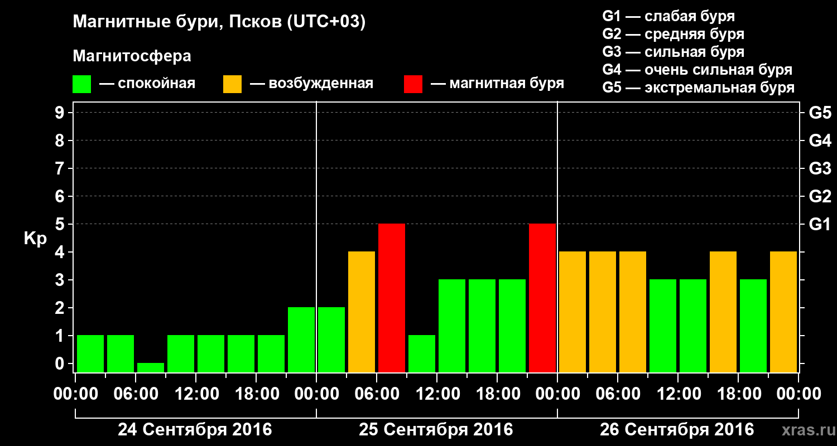Click the '12:00' time label under 24 Сентября
Image resolution: width=837 pixels, height=446 pixels.
(x=196, y=394)
